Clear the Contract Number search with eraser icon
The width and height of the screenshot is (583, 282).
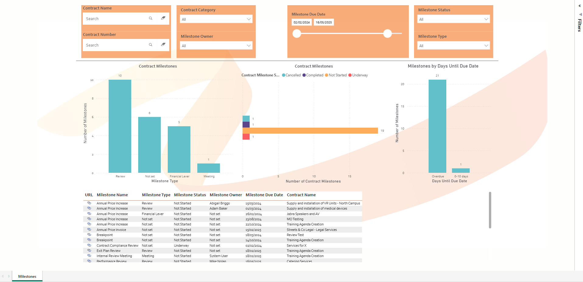click(163, 45)
